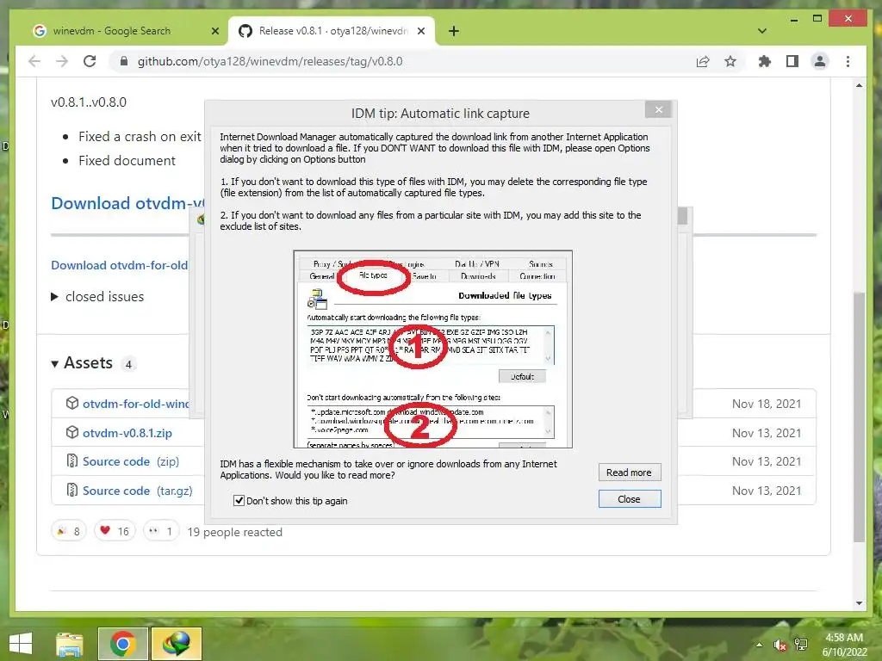Show hidden system tray icons
The image size is (882, 661).
pos(759,645)
